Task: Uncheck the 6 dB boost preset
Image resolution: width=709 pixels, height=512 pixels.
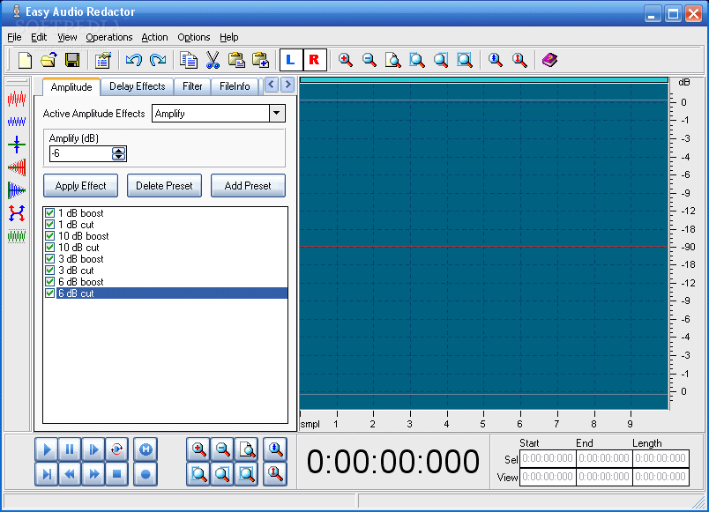Action: tap(50, 281)
